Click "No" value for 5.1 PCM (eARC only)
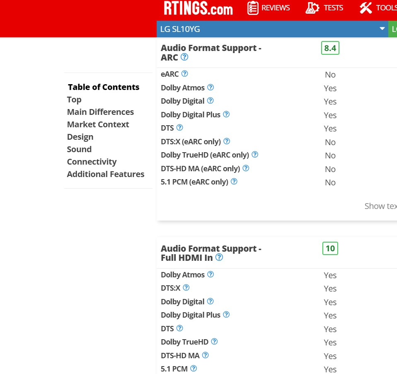Viewport: 397px width, 374px height. point(330,183)
